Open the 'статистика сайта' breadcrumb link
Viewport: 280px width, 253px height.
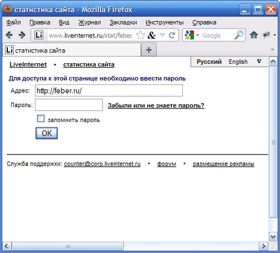(89, 64)
